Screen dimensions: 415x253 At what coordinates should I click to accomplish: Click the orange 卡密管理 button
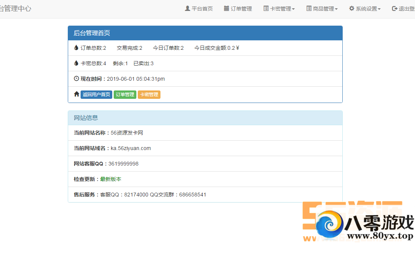pos(149,94)
